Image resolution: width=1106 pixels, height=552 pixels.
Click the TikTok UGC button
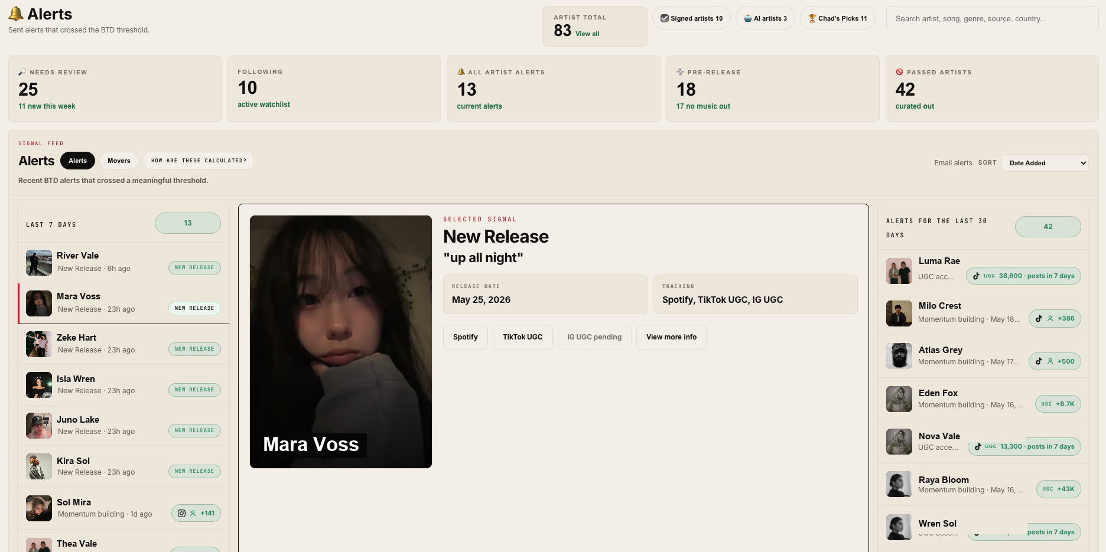tap(523, 337)
